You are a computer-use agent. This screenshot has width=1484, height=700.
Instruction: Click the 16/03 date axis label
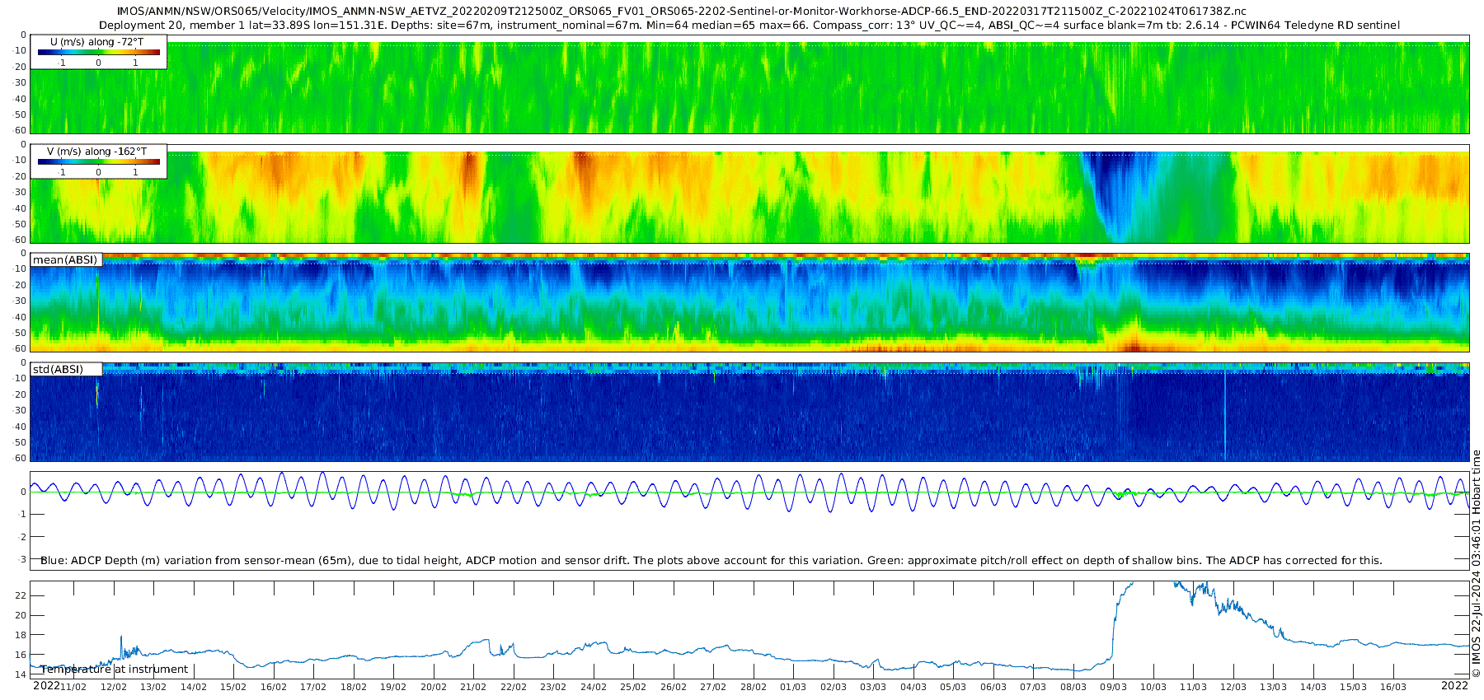point(1393,687)
